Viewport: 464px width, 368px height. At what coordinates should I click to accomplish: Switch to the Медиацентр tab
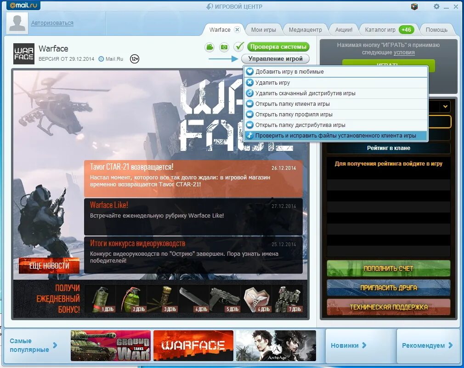click(305, 29)
